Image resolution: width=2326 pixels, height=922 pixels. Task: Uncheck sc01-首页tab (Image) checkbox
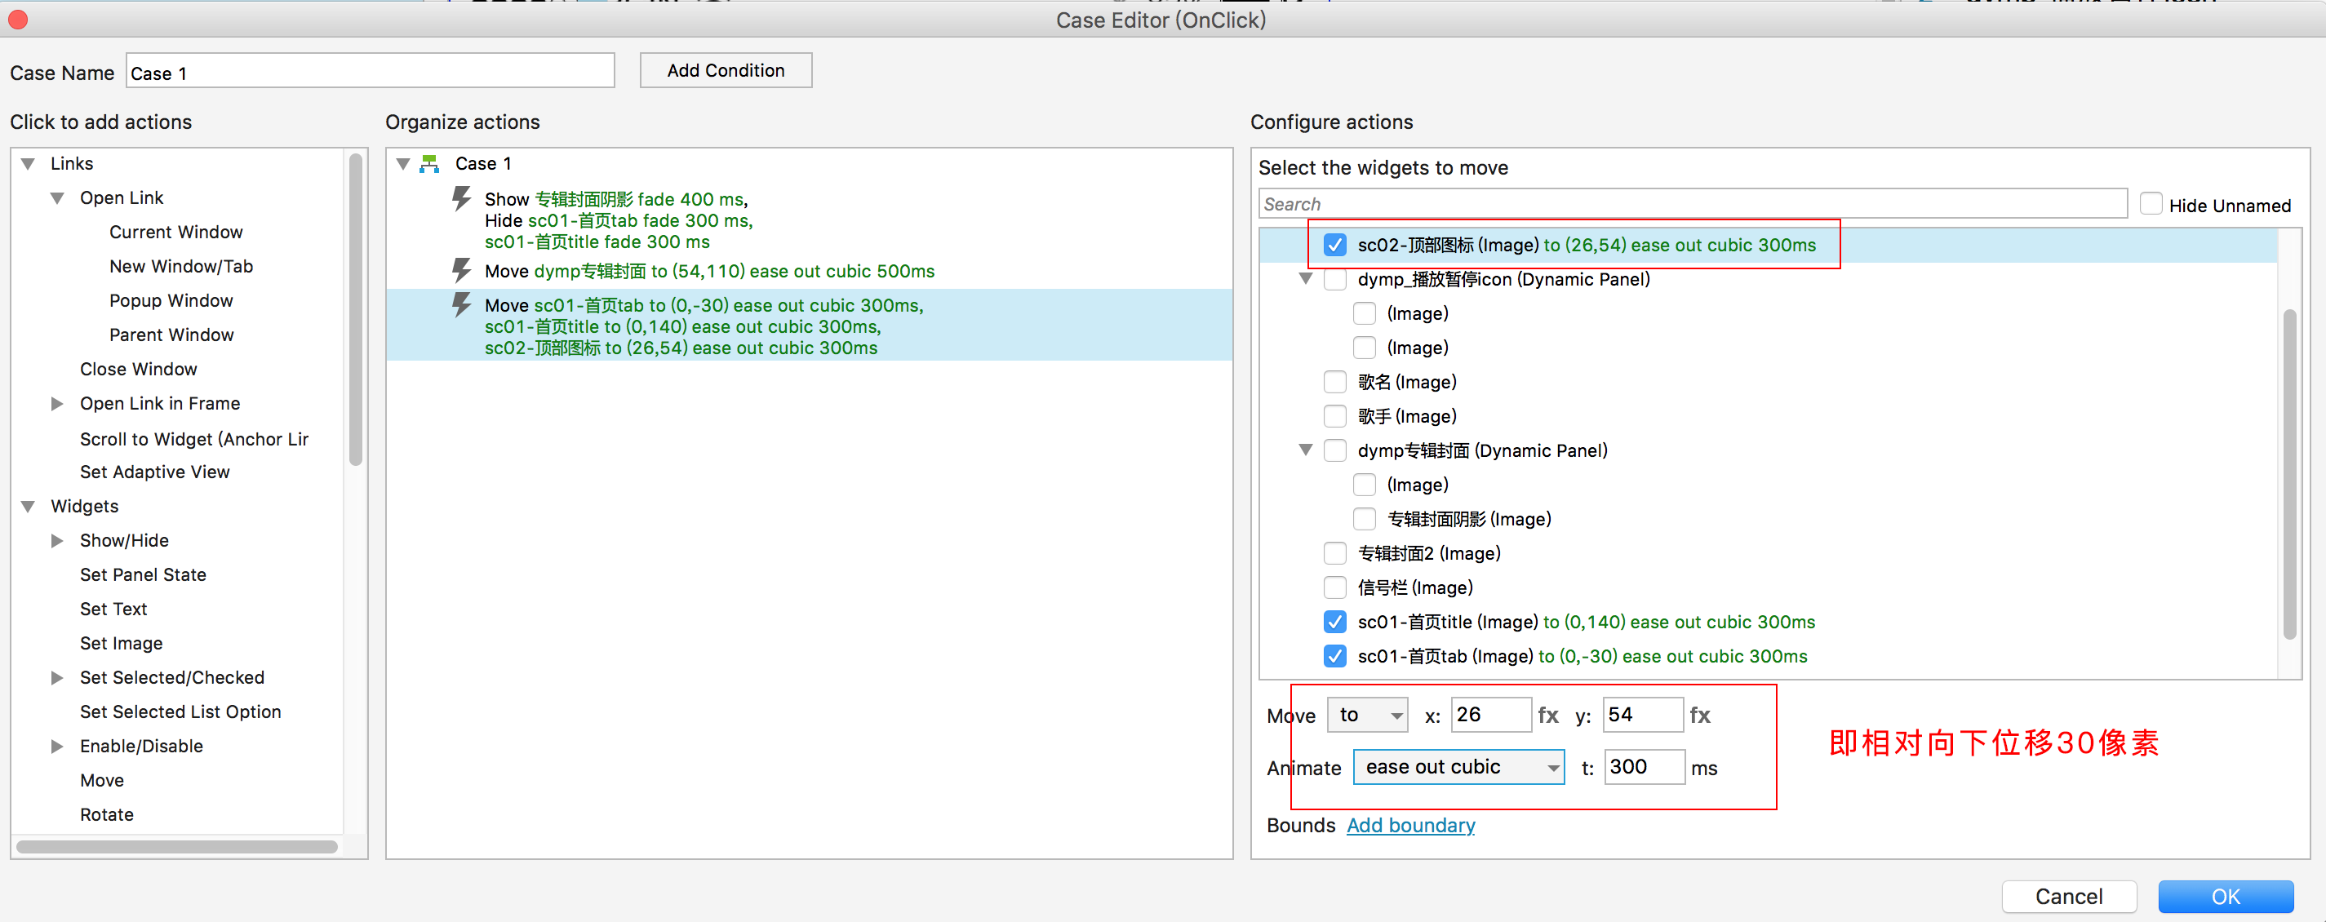(1334, 657)
